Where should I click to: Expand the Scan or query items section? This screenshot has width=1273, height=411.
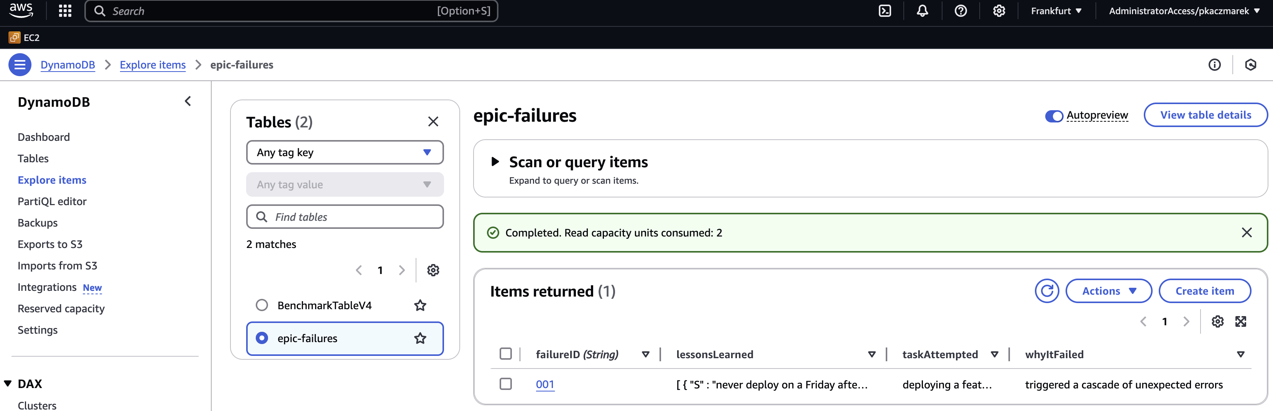495,162
